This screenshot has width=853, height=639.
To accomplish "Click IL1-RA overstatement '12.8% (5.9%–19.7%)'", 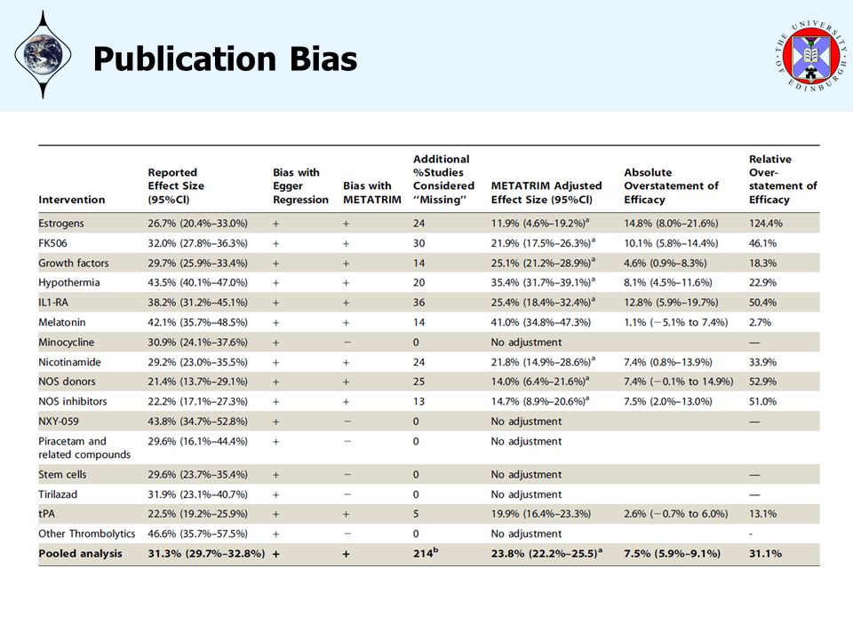I will (671, 302).
